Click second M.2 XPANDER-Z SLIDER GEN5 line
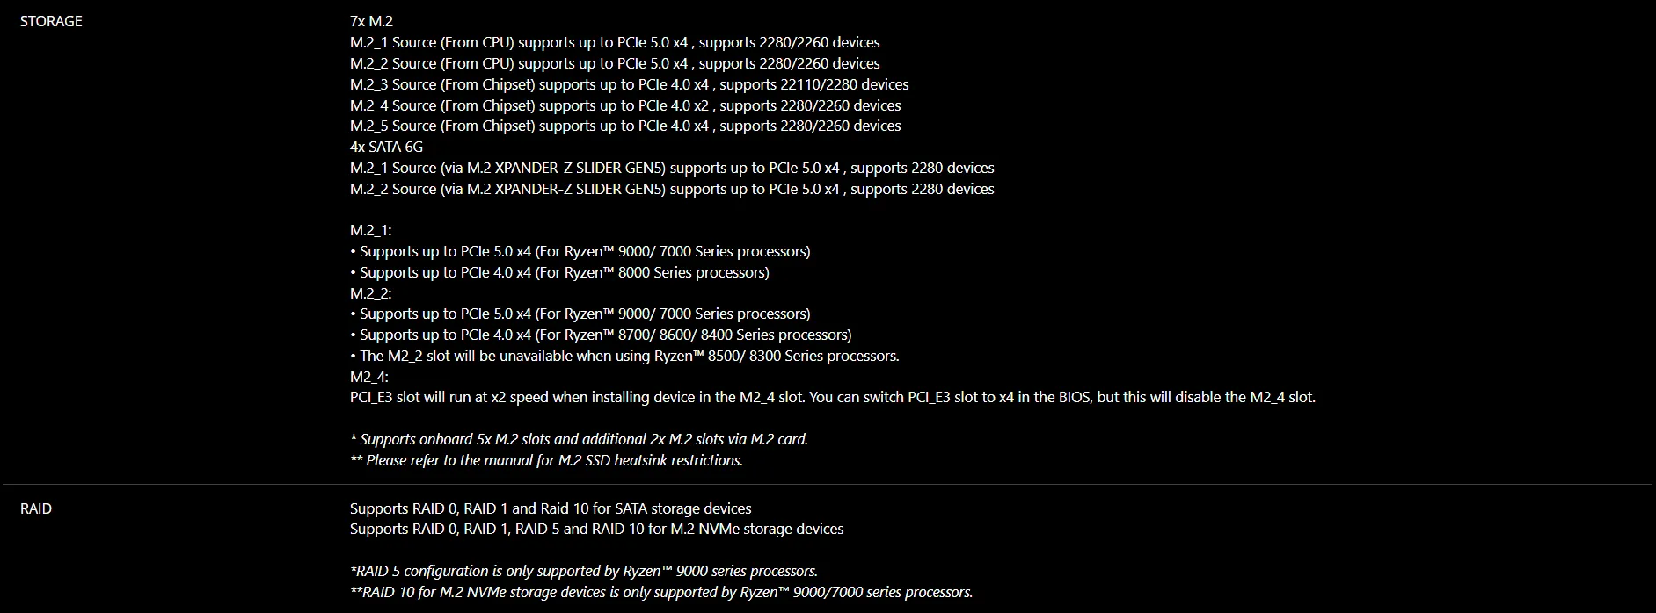Image resolution: width=1656 pixels, height=613 pixels. pos(672,189)
